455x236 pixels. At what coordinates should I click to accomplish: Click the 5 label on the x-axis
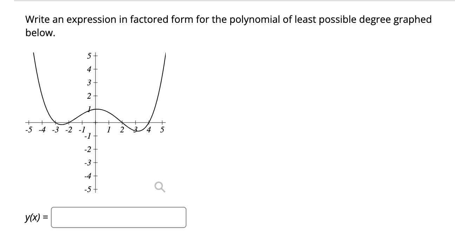(161, 129)
